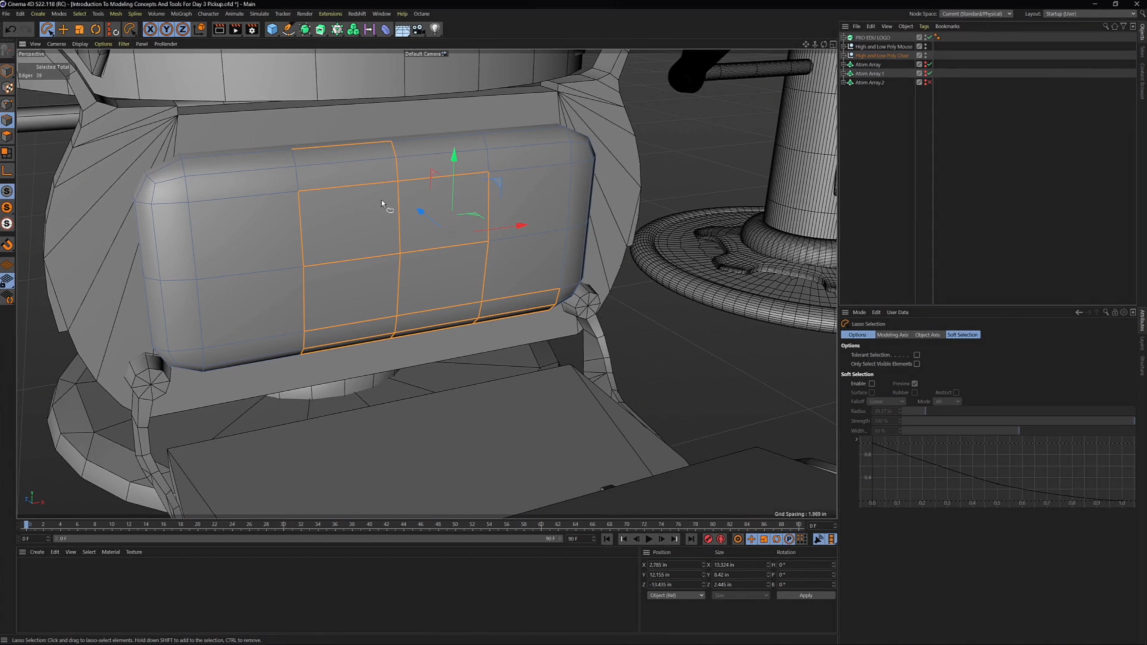Screen dimensions: 1147x645
Task: Open the Node Space dropdown
Action: (x=977, y=13)
